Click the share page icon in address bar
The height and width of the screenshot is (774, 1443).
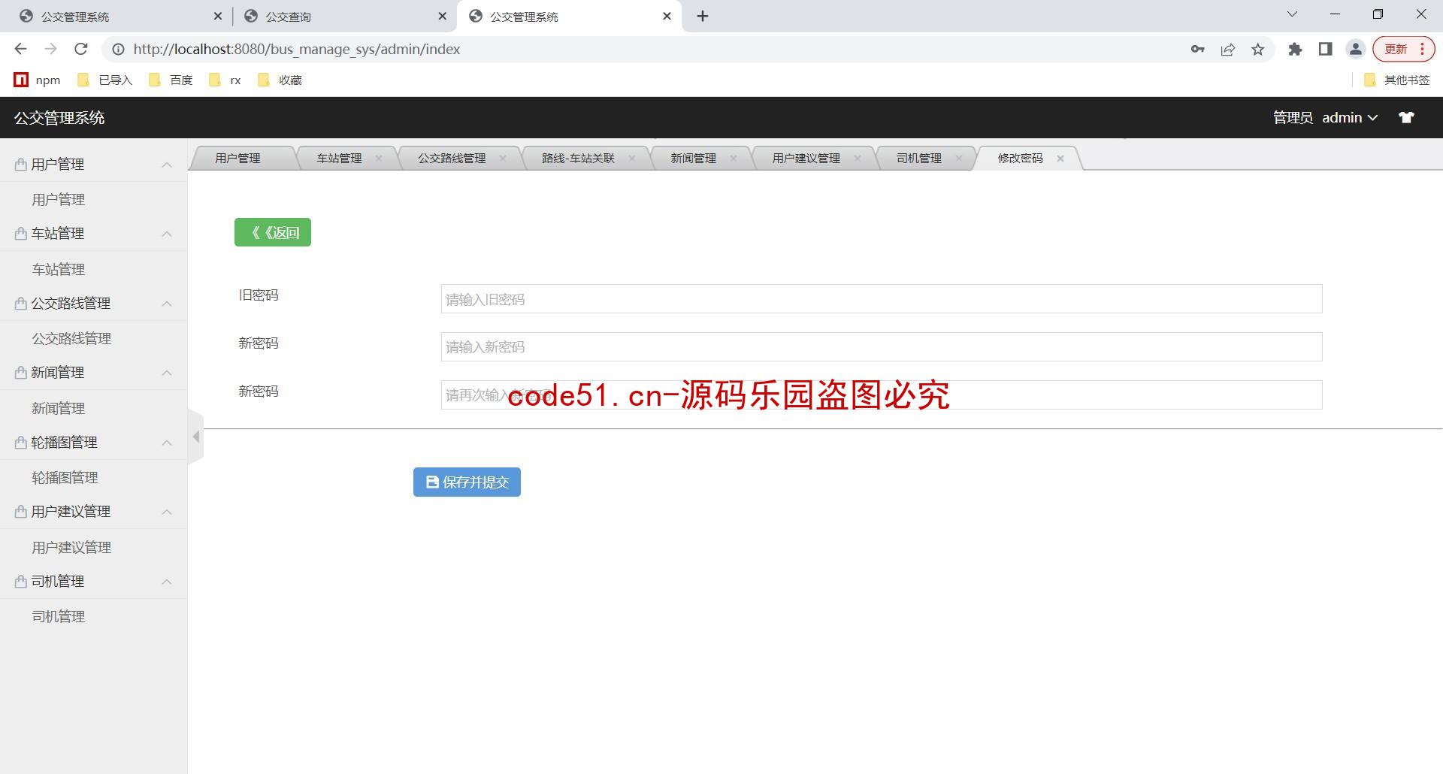pos(1227,50)
